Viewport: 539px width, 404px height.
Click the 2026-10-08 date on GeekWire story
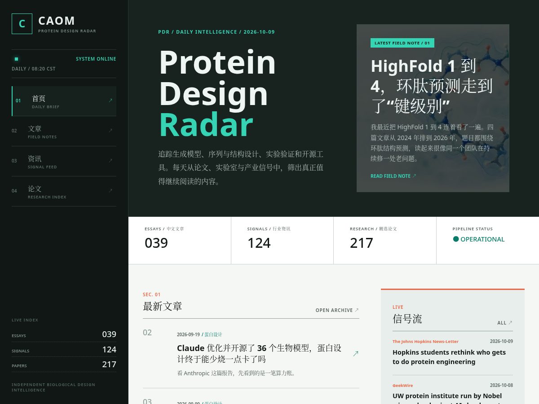pyautogui.click(x=501, y=385)
